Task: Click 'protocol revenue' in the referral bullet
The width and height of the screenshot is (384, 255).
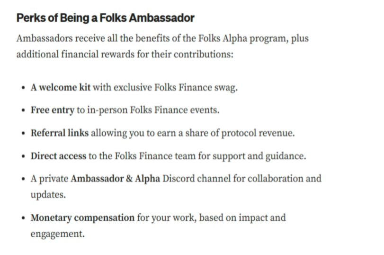Action: point(258,133)
